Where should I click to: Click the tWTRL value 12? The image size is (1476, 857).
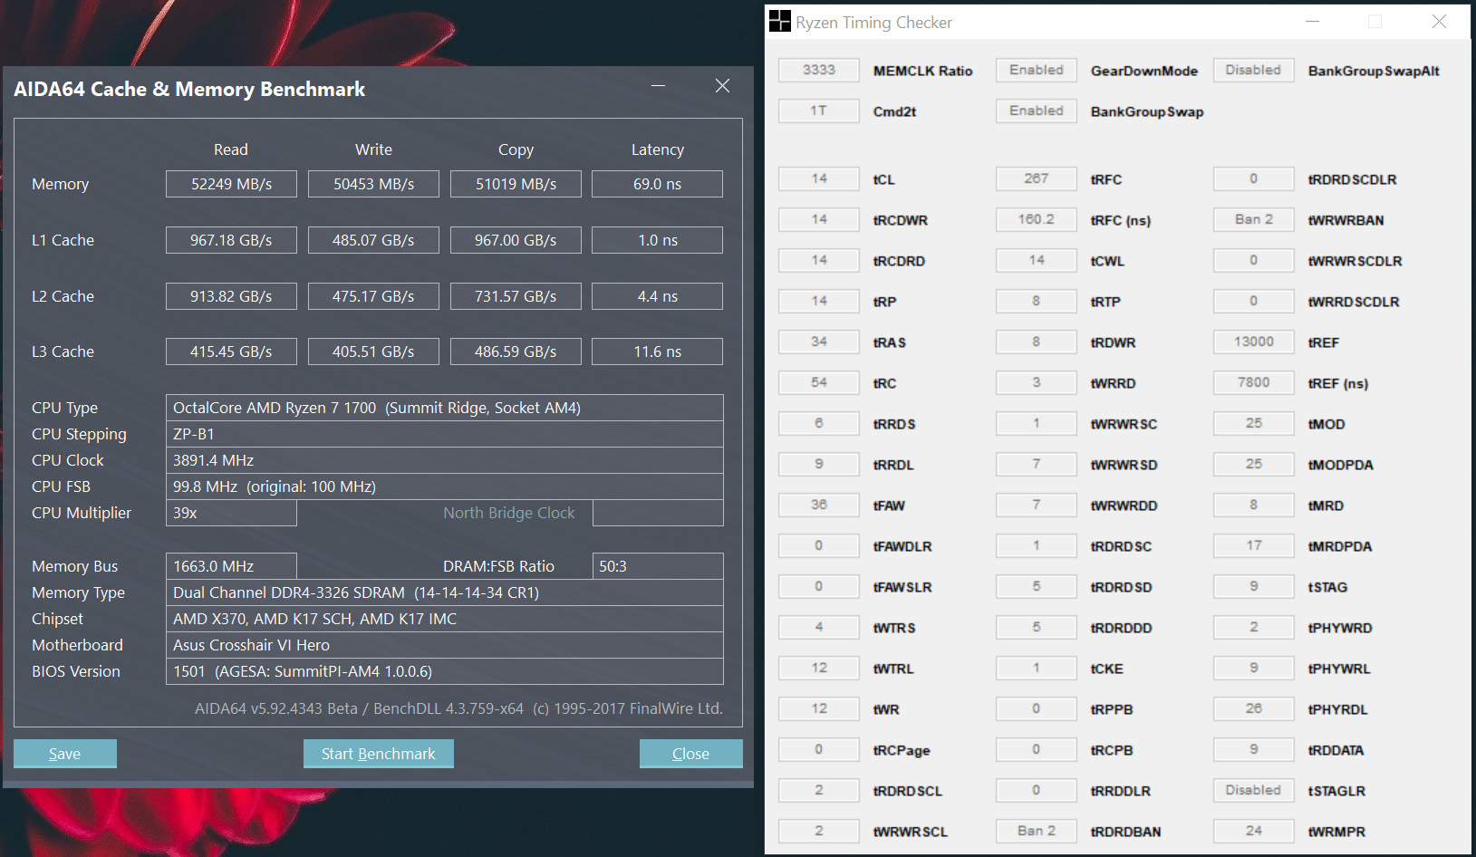tap(819, 668)
